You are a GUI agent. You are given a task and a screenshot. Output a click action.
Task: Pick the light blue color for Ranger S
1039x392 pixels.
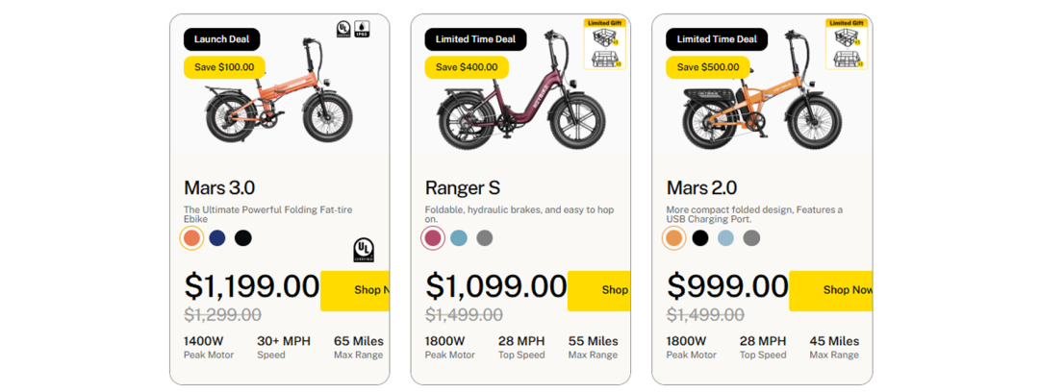(x=459, y=237)
